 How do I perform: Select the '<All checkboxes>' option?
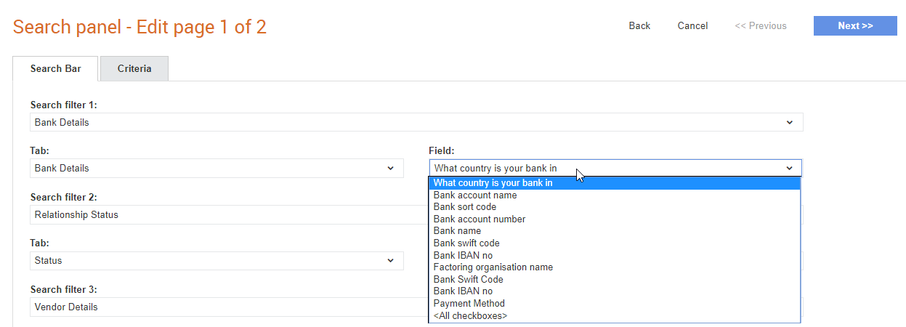coord(615,315)
